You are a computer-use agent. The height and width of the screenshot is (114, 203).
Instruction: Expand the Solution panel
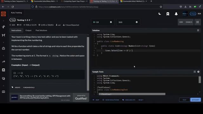click(x=198, y=30)
